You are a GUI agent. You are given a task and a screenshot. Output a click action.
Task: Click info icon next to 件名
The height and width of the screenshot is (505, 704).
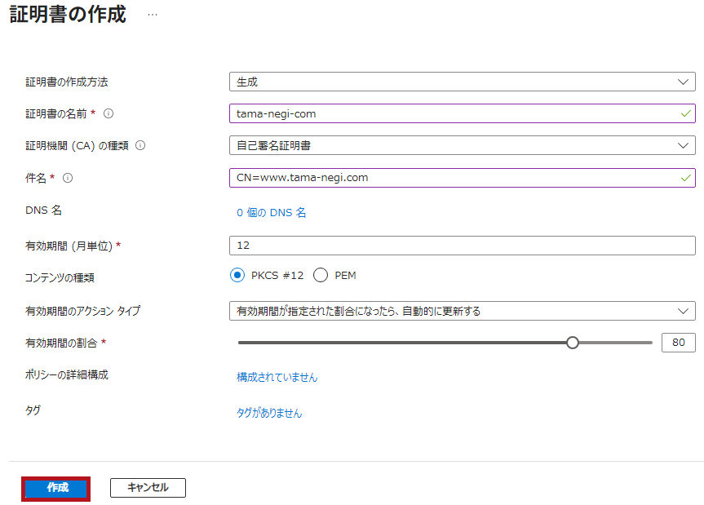pyautogui.click(x=68, y=178)
